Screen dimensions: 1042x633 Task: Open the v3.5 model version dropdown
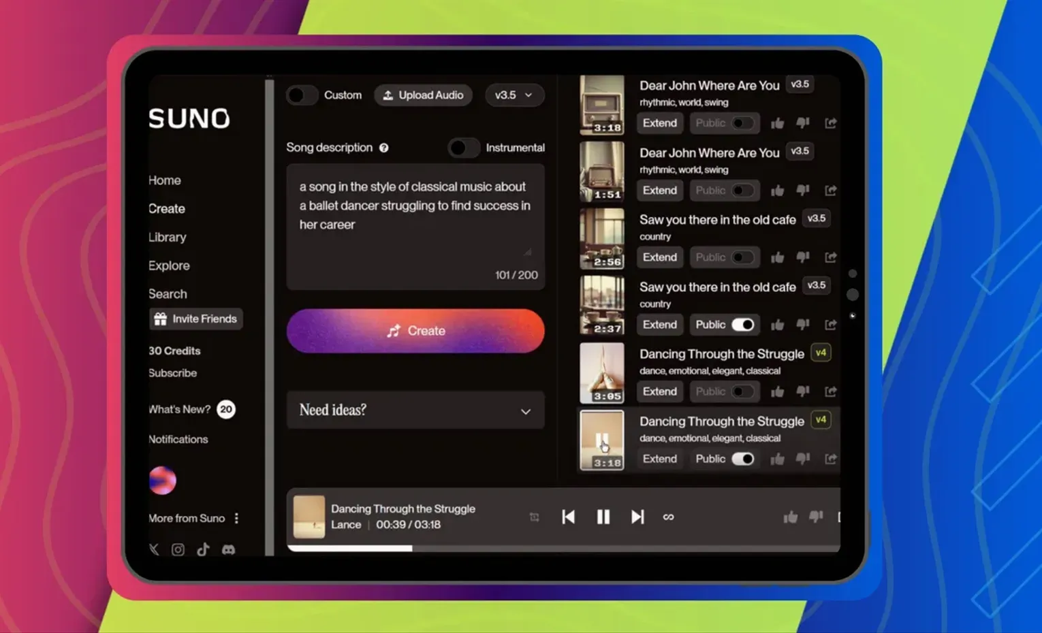click(514, 95)
